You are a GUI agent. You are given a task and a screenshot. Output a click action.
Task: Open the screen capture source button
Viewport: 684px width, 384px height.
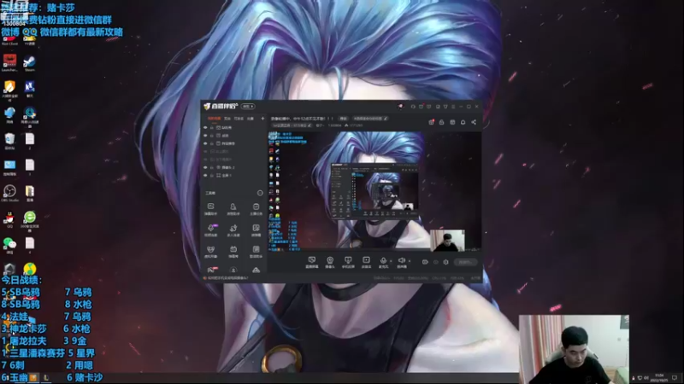pos(311,262)
